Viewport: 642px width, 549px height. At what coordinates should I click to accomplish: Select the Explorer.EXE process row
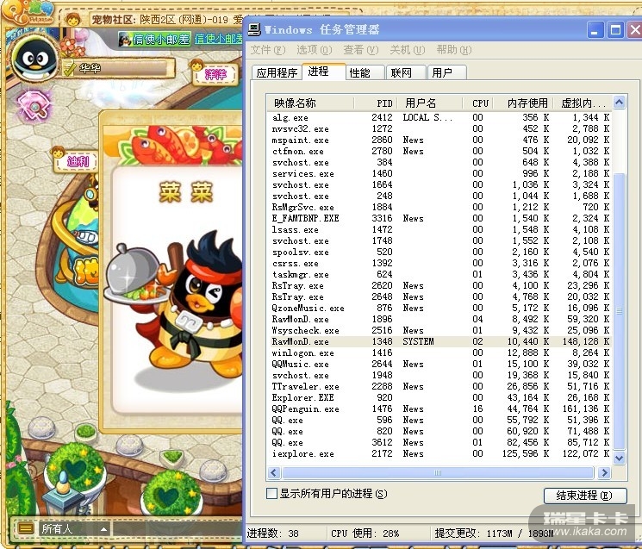[440, 397]
